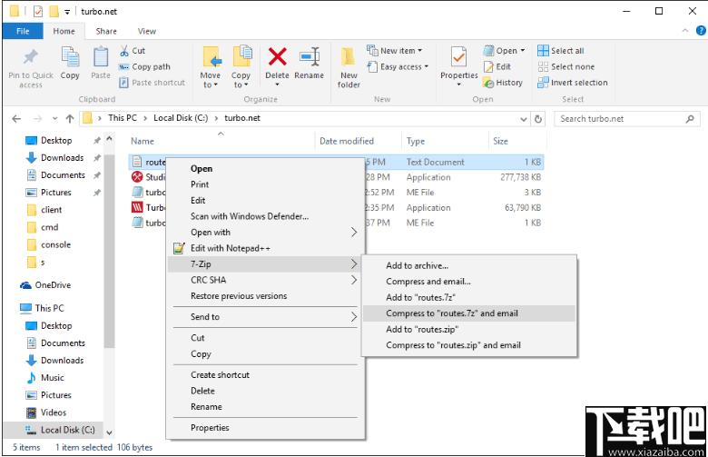Screen dimensions: 708x457
Task: Expand the Open with submenu arrow
Action: [354, 233]
